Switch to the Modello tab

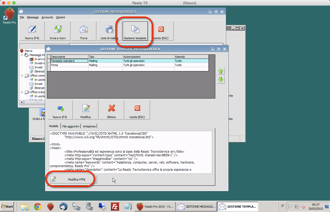[54, 126]
